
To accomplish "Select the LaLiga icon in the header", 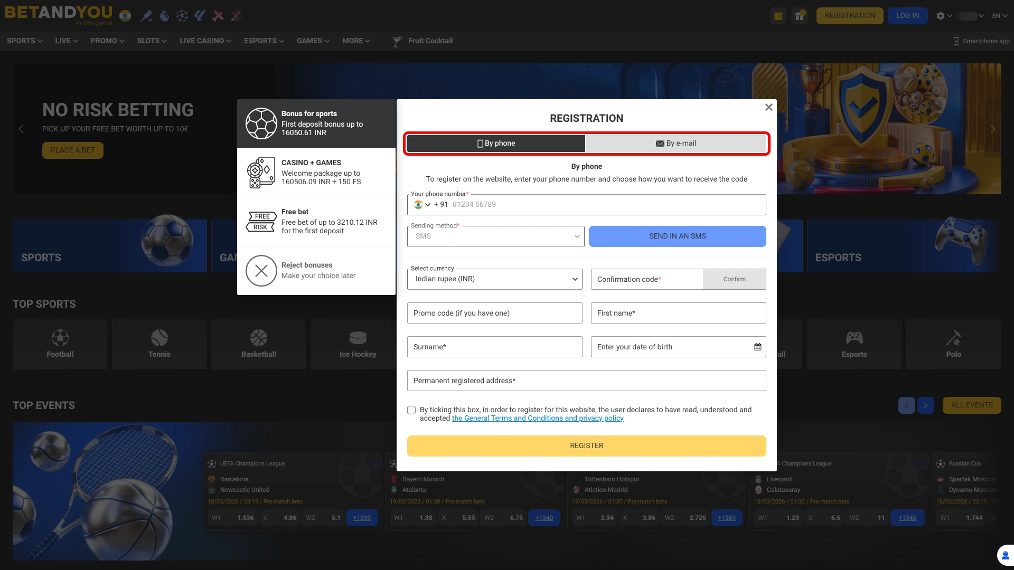I will tap(200, 16).
